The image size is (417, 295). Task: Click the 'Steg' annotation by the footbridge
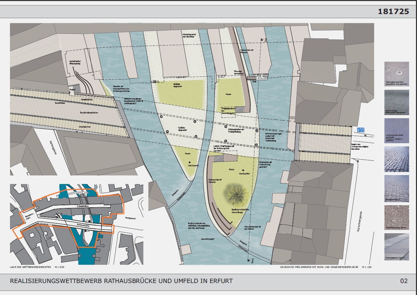point(254,82)
